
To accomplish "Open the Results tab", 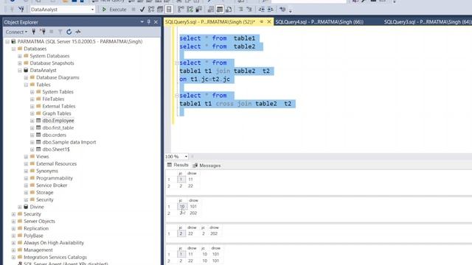I will (178, 165).
